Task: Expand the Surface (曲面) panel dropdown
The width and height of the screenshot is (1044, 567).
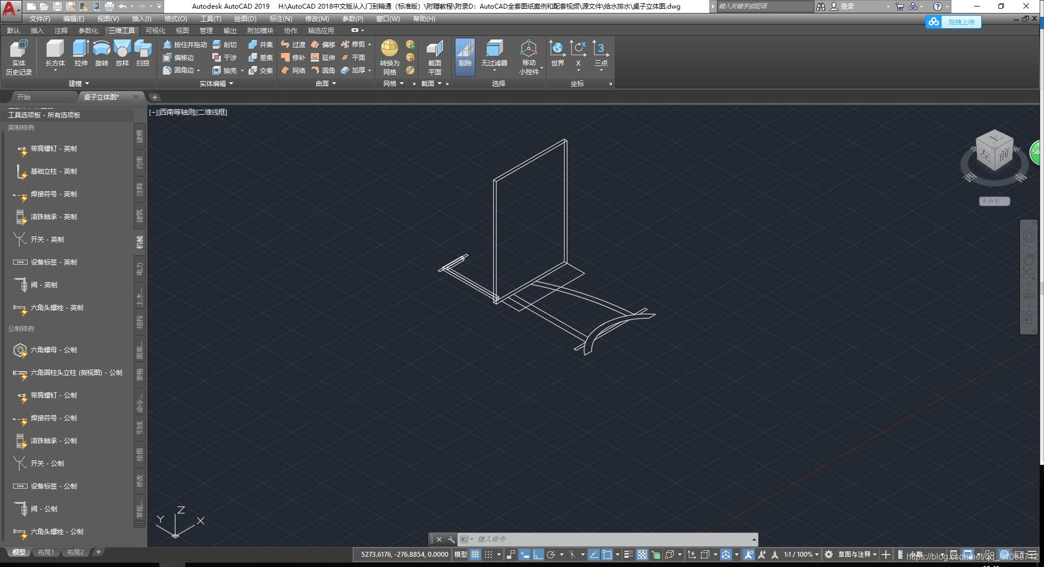Action: (x=326, y=83)
